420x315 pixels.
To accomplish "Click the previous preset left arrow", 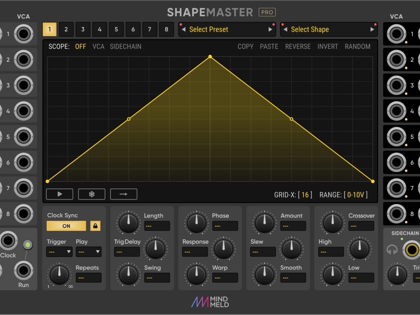I will point(184,30).
